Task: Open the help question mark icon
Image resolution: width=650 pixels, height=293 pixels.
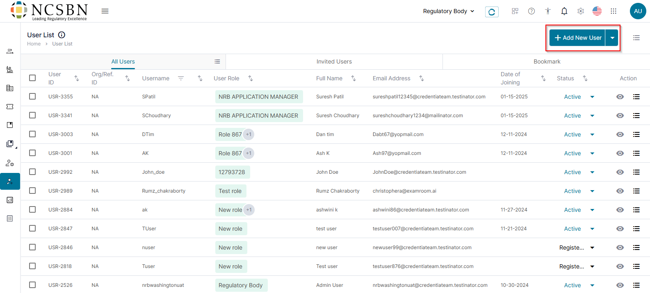Action: 531,11
